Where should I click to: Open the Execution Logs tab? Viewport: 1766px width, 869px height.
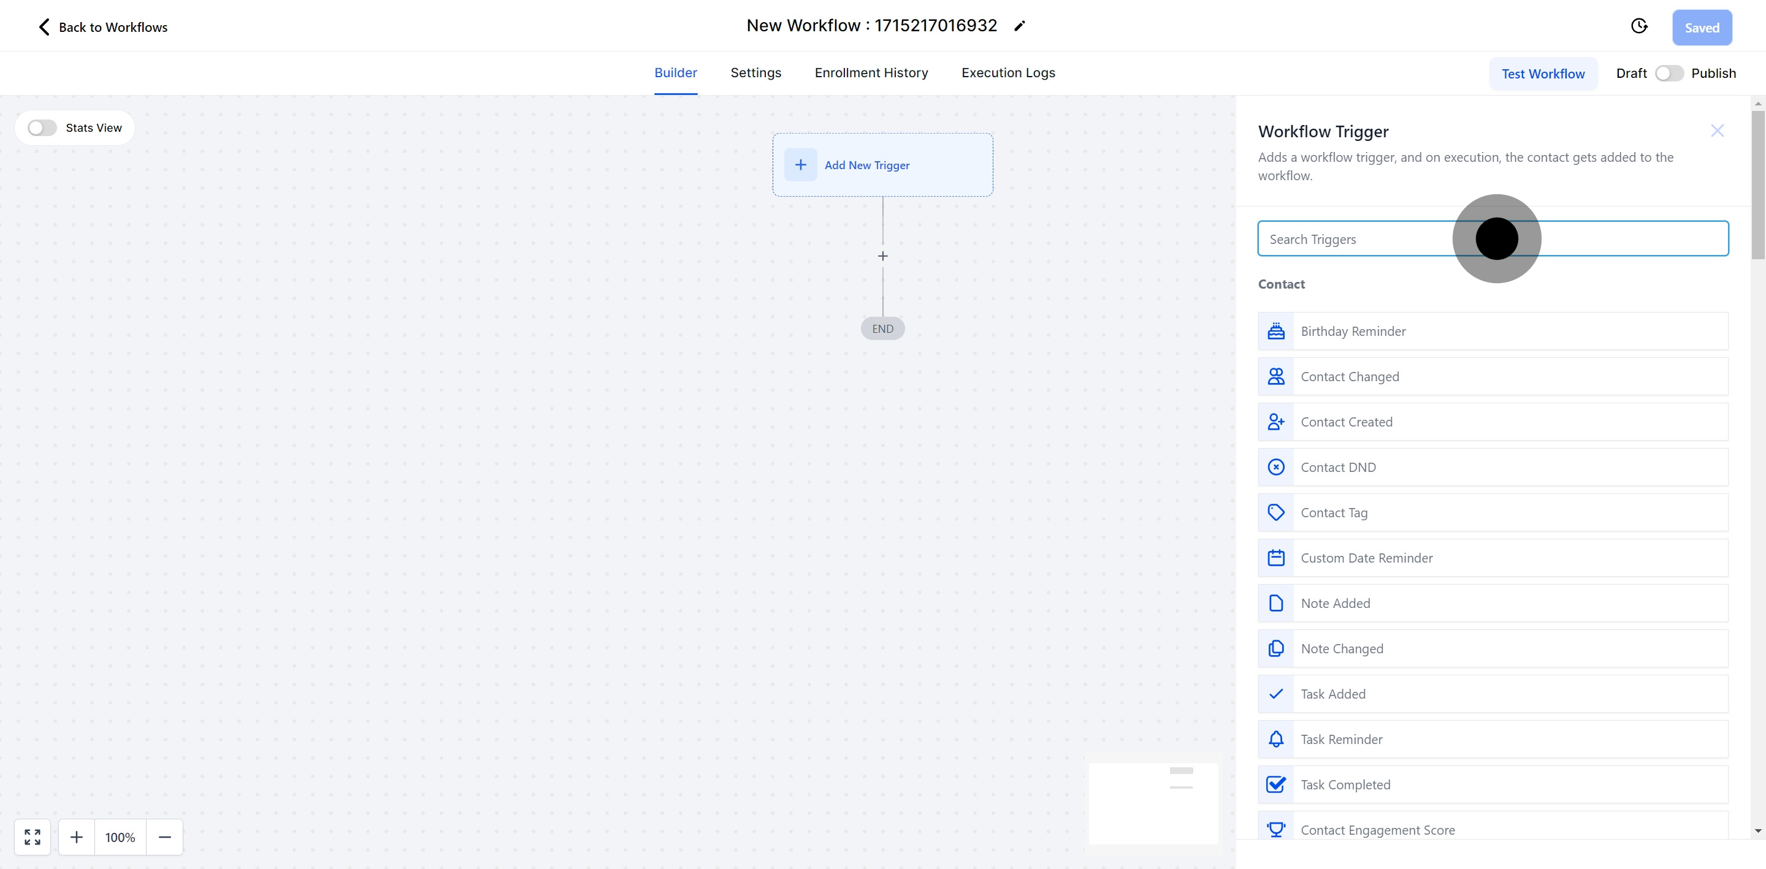(x=1007, y=73)
